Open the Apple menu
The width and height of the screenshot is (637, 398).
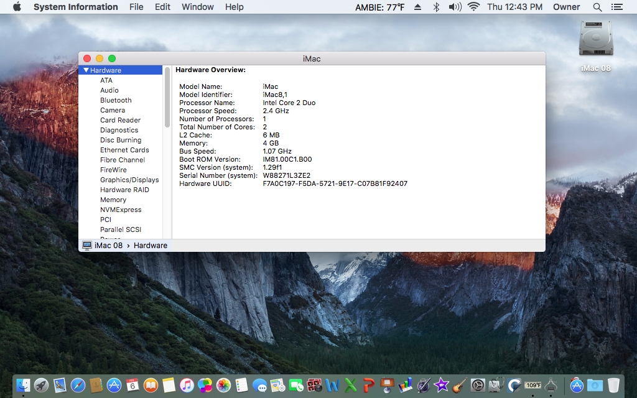click(x=17, y=7)
